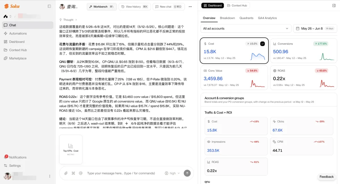Select the Dashboard tab in right panel
The height and width of the screenshot is (184, 340).
coord(212,6)
